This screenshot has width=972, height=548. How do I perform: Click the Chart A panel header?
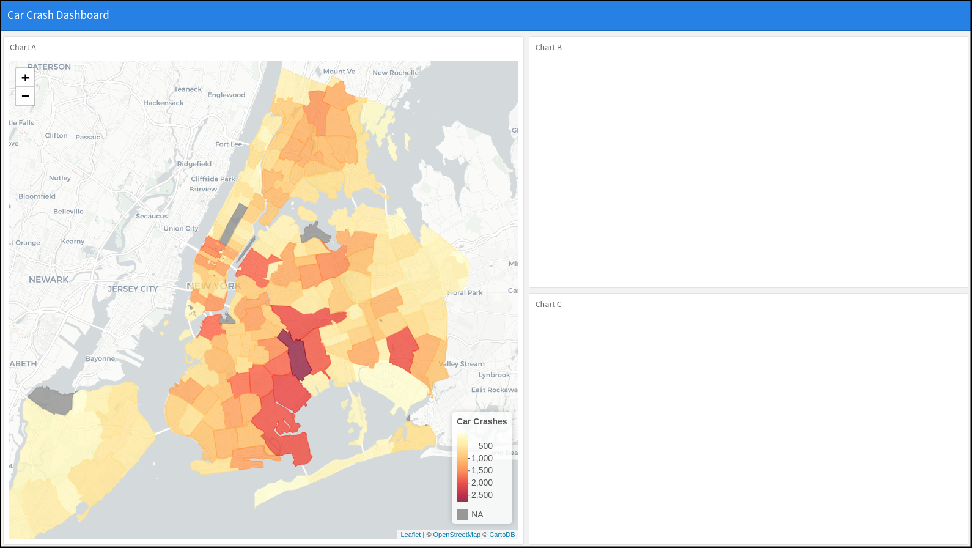pyautogui.click(x=23, y=47)
